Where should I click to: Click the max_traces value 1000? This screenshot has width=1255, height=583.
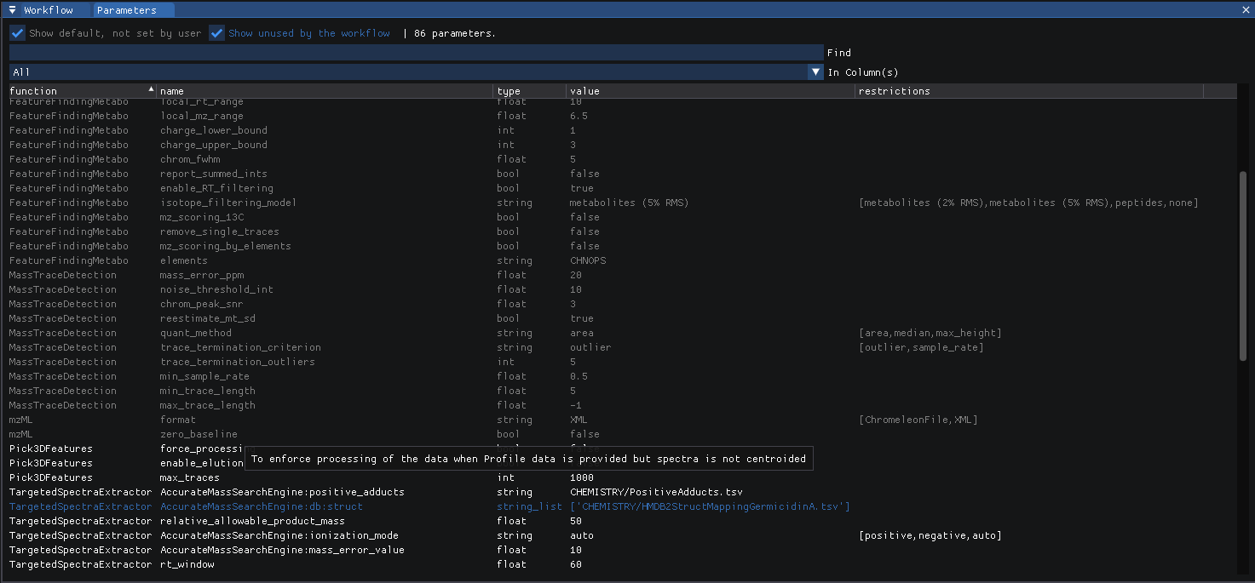tap(582, 477)
